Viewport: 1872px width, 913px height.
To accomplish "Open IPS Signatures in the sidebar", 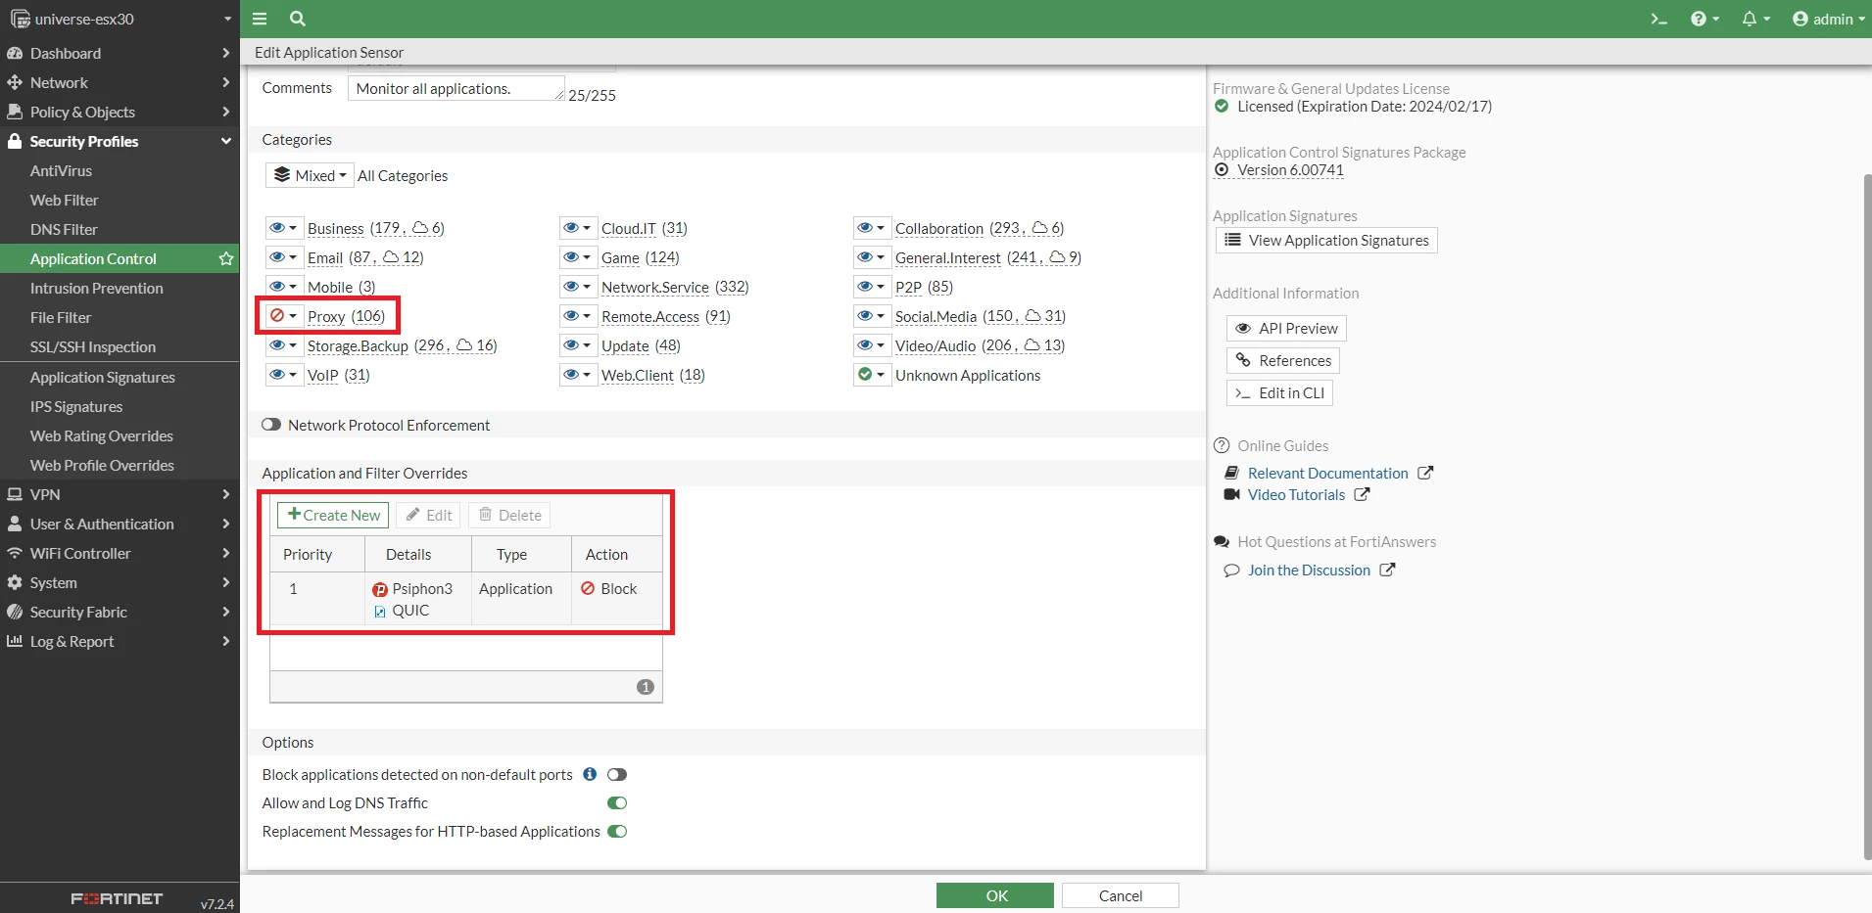I will [x=76, y=406].
